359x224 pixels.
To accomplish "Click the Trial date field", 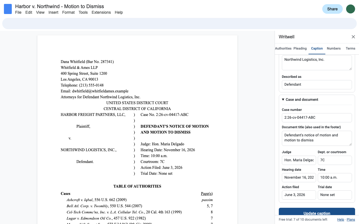I will click(335, 195).
